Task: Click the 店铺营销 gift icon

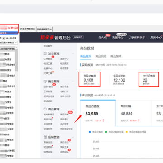Action: pos(45,137)
